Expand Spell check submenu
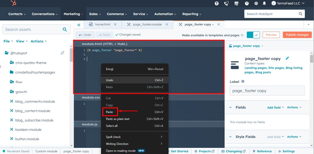The image size is (314, 154). coord(135,137)
